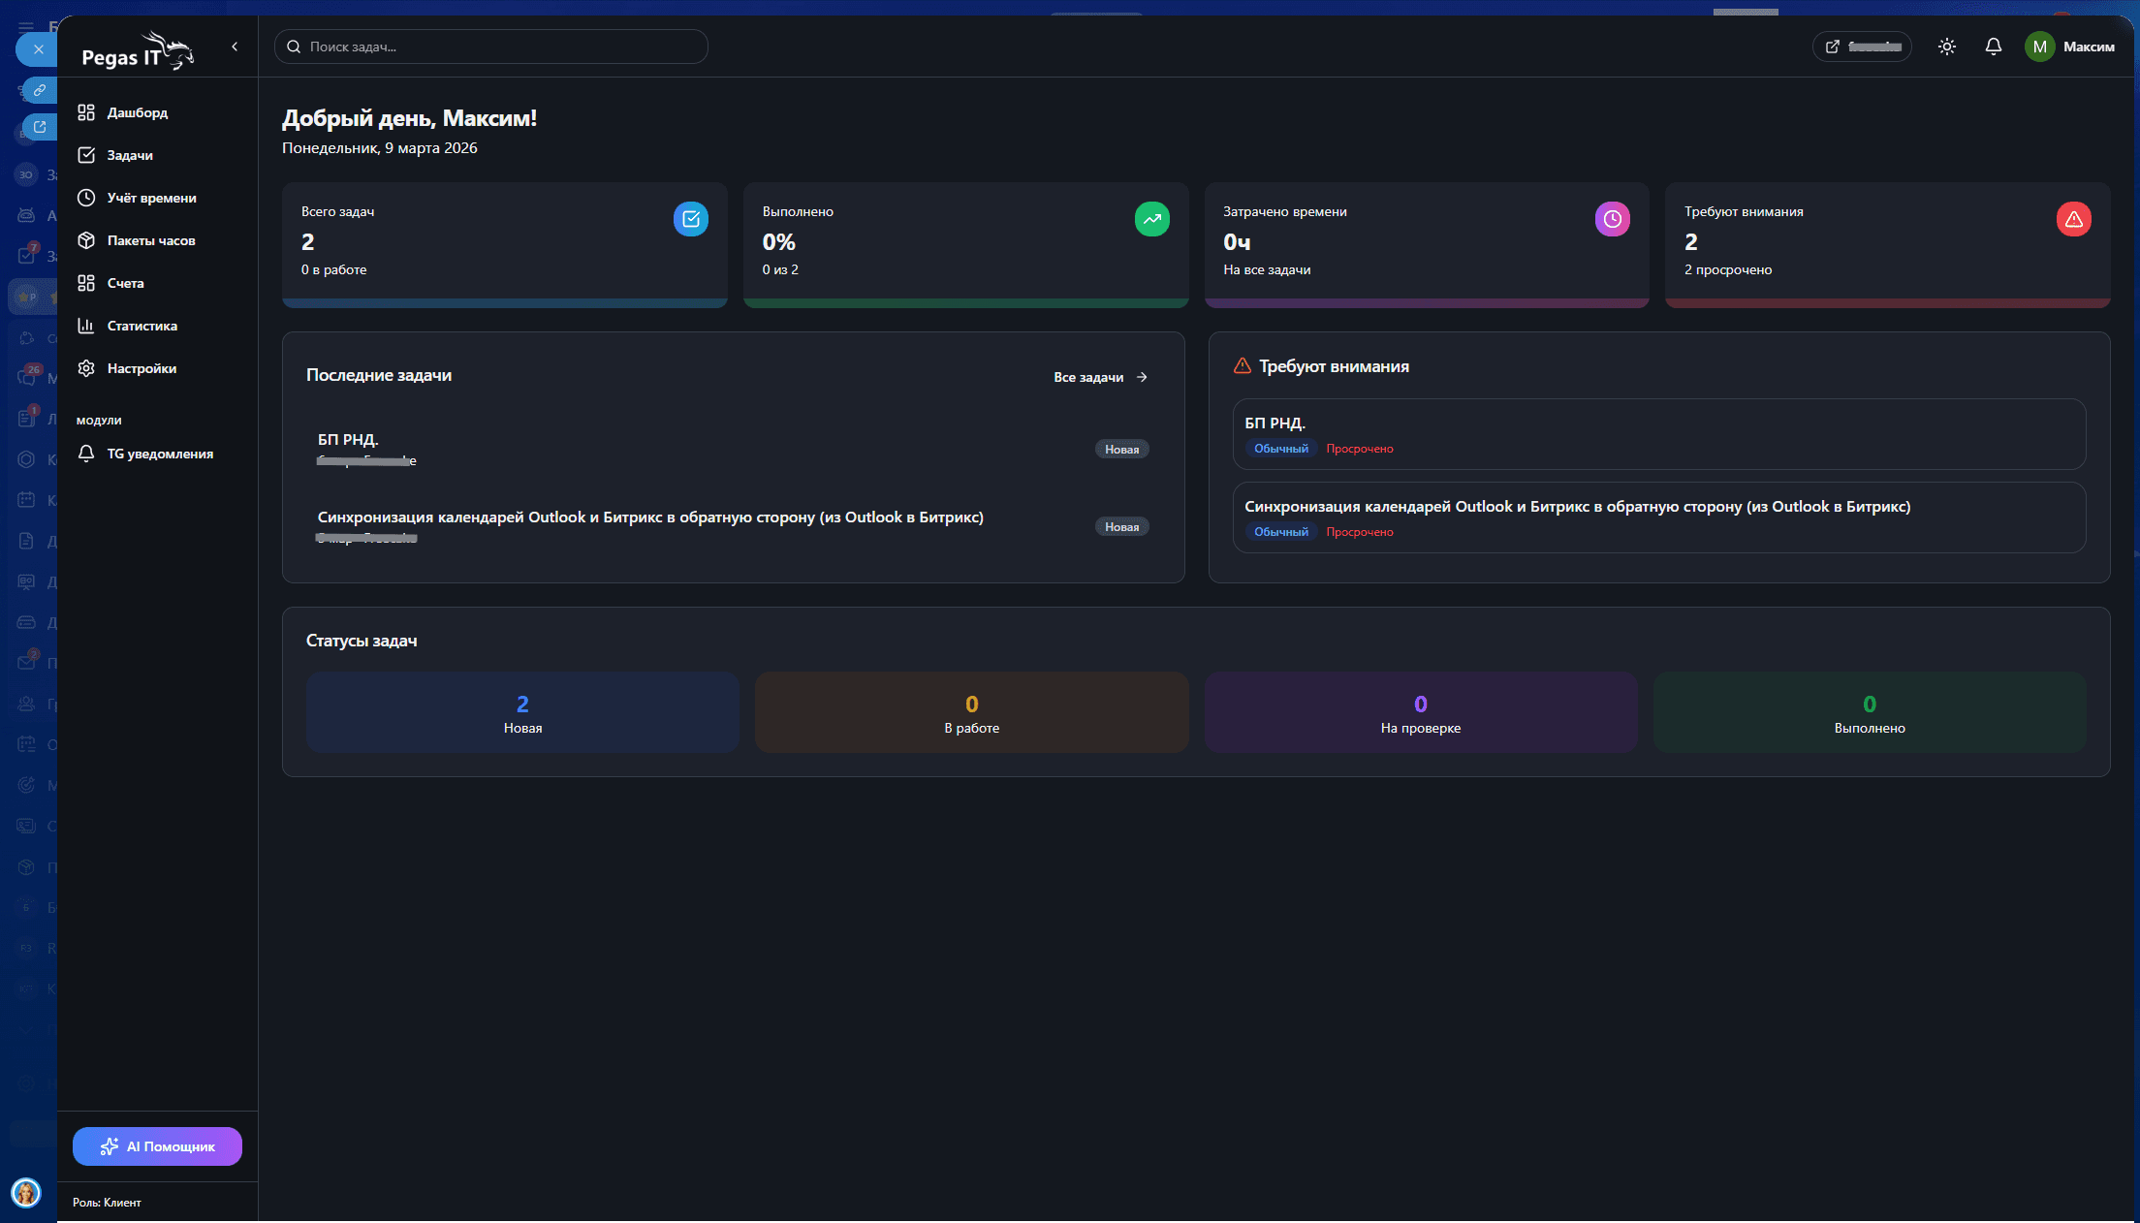Select the Статистика chart icon in sidebar
This screenshot has width=2140, height=1223.
pos(86,326)
